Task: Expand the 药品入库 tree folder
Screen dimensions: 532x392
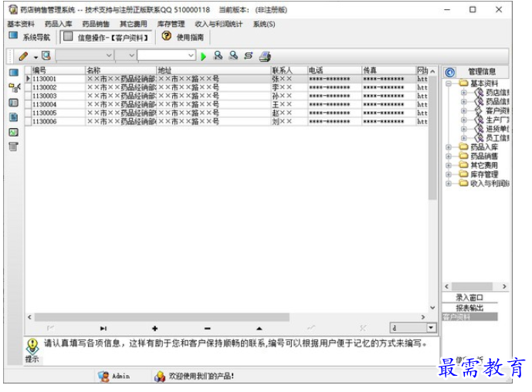Action: pyautogui.click(x=449, y=147)
